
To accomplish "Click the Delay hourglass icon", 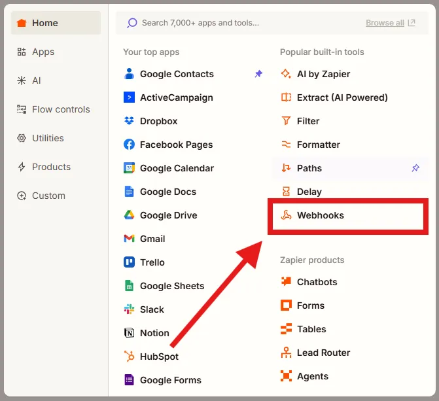I will click(286, 192).
